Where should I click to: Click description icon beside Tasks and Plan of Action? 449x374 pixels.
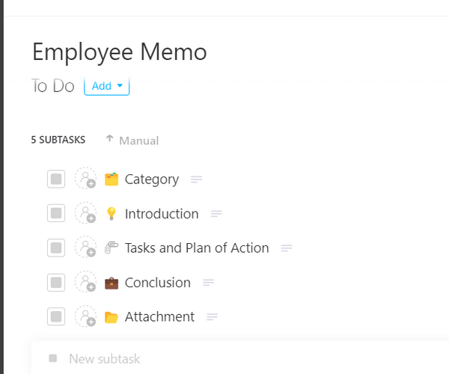point(287,248)
